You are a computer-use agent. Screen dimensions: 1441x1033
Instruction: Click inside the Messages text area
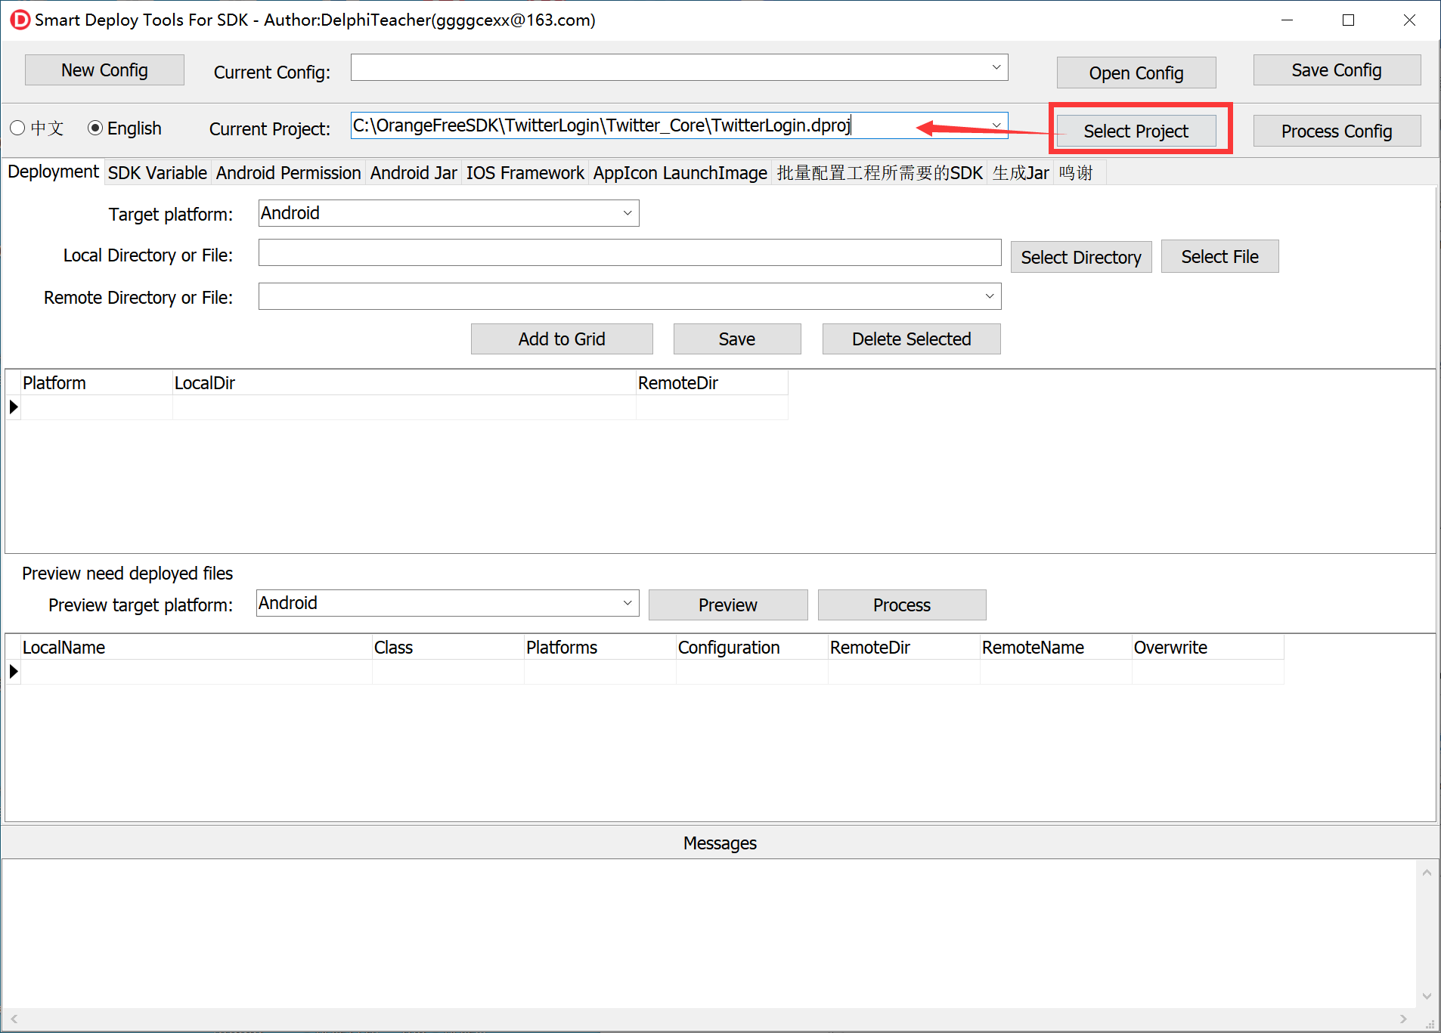708,933
